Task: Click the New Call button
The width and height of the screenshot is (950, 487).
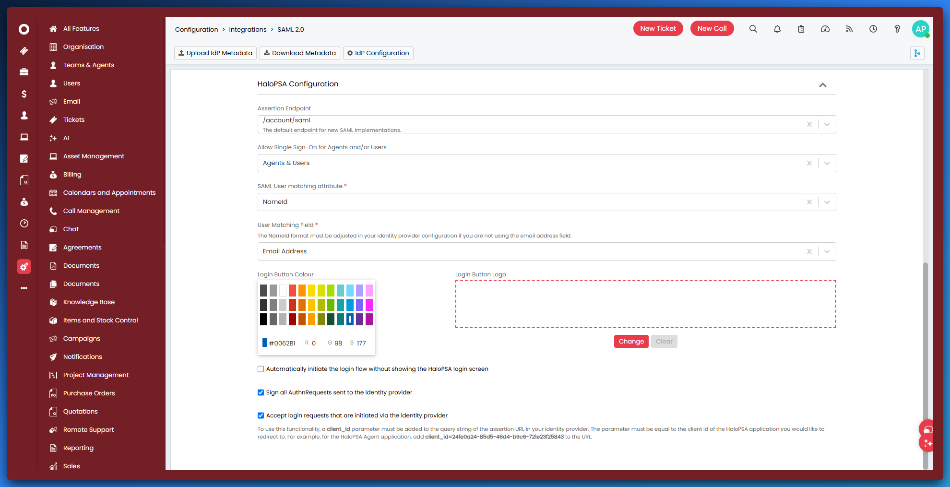Action: click(712, 28)
